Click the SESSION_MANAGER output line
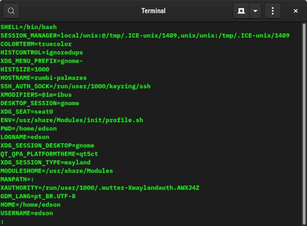The image size is (307, 226). (x=145, y=36)
